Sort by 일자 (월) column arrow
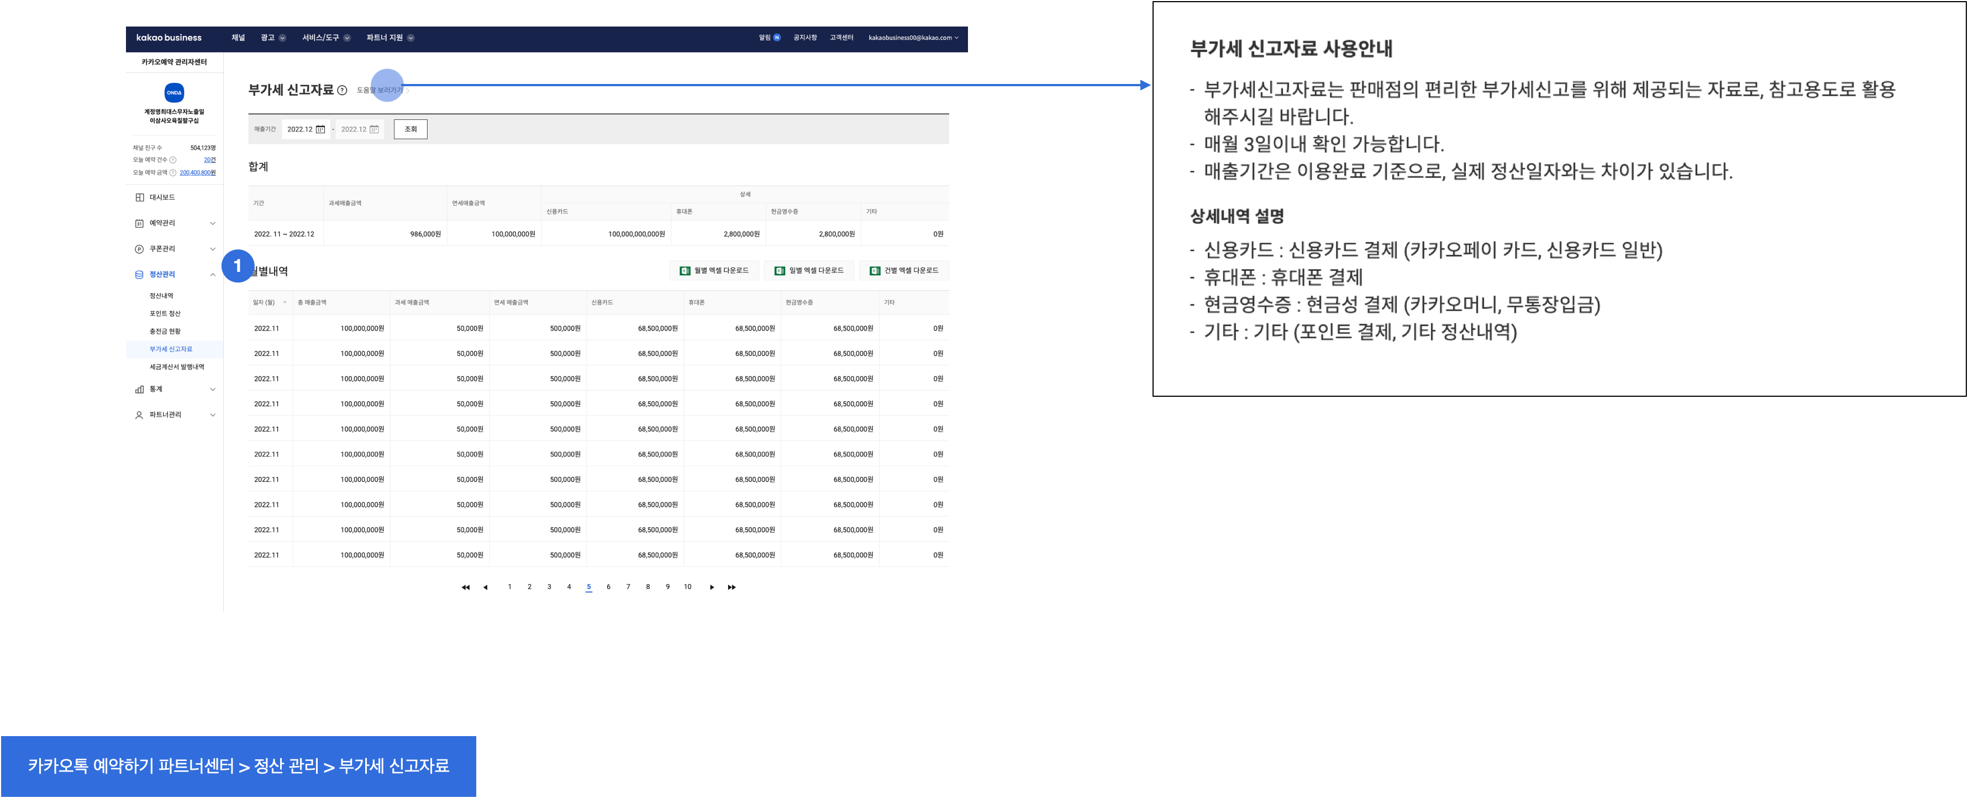The height and width of the screenshot is (798, 1968). coord(285,303)
